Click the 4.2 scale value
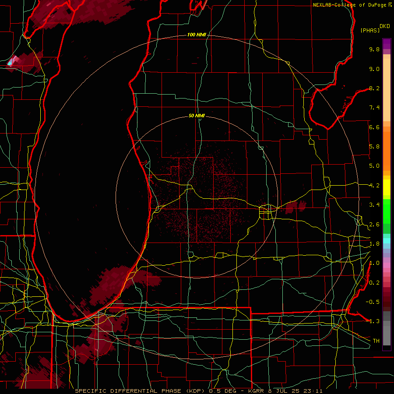The image size is (394, 394). tap(374, 186)
